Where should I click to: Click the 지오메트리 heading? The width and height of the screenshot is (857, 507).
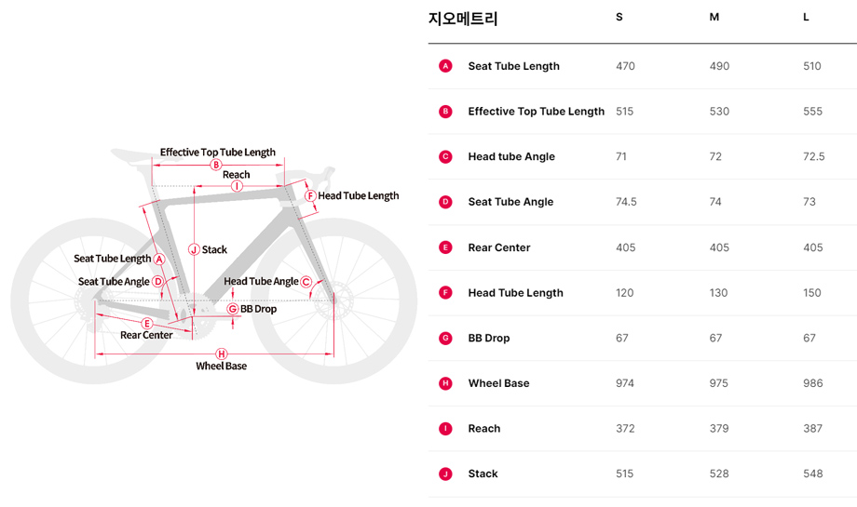463,19
